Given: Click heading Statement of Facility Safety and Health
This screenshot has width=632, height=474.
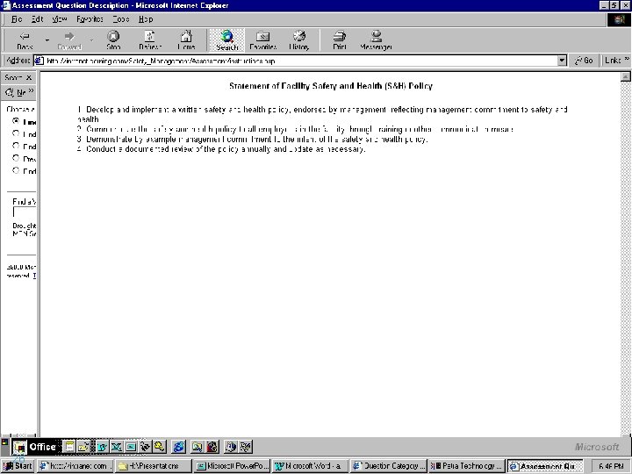Looking at the screenshot, I should click(x=331, y=86).
